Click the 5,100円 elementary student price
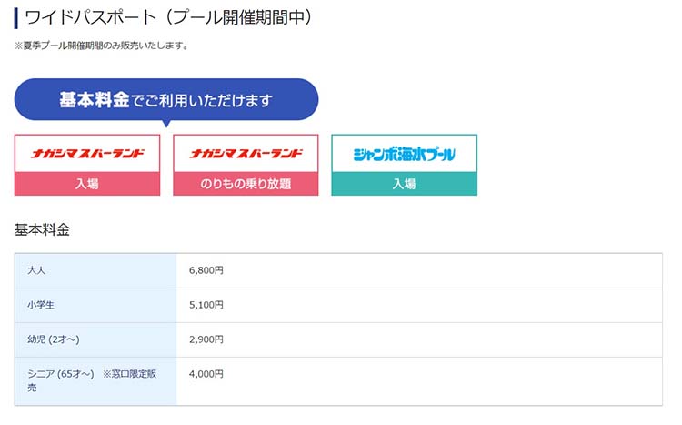Viewport: 682px width, 425px height. point(206,305)
